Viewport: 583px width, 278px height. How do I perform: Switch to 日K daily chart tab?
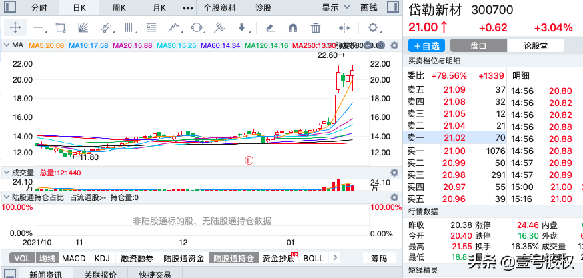pyautogui.click(x=79, y=7)
